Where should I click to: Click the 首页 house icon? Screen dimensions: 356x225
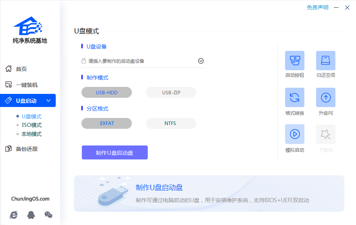pyautogui.click(x=9, y=69)
